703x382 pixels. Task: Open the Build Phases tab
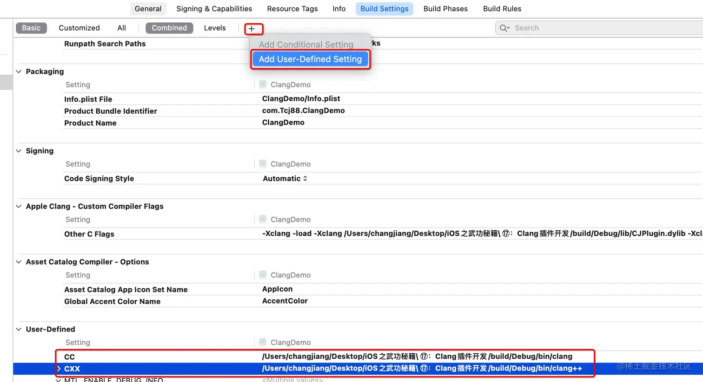point(445,9)
